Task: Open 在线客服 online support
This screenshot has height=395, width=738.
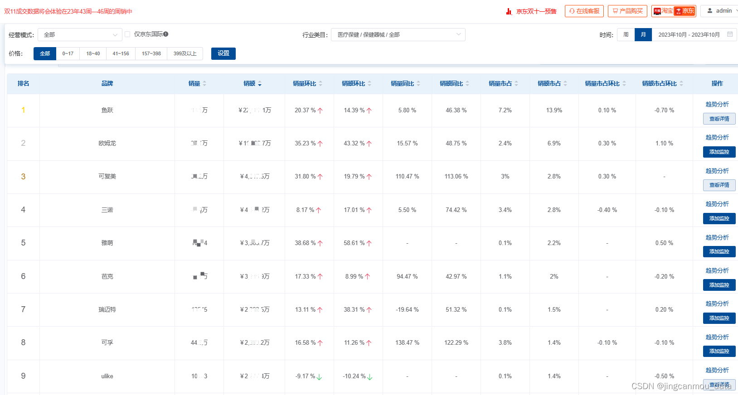Action: click(x=584, y=11)
